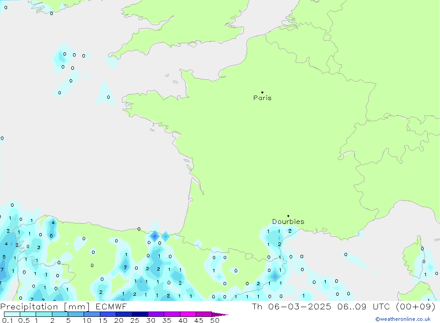
Task: Click the ECMWF model label
Action: (x=111, y=306)
